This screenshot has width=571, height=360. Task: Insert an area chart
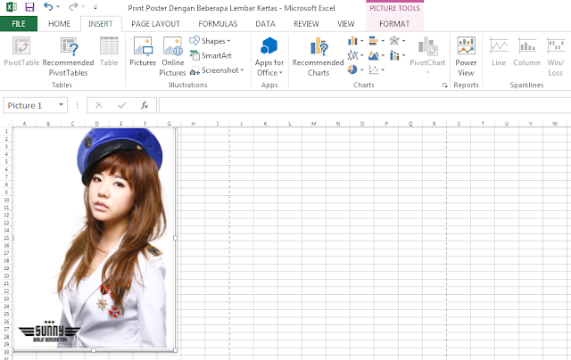[377, 55]
